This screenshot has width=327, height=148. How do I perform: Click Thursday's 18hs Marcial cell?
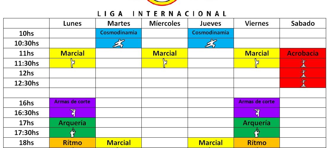[x=210, y=143]
